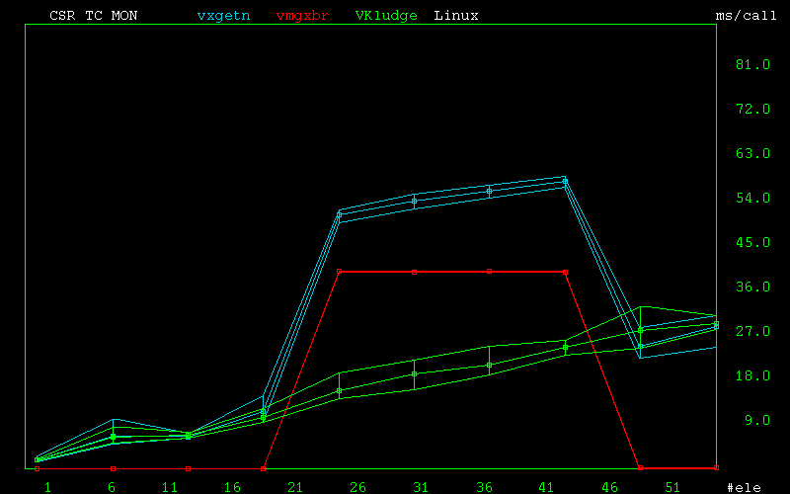The image size is (790, 494).
Task: Click the #ele x-axis unit label
Action: click(x=745, y=487)
